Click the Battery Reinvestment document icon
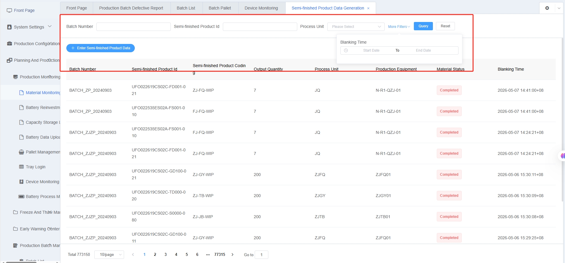565x263 pixels. point(21,107)
